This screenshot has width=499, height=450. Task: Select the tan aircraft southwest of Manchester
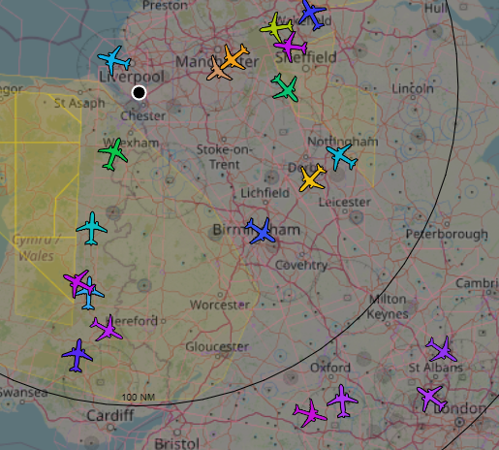click(x=218, y=69)
